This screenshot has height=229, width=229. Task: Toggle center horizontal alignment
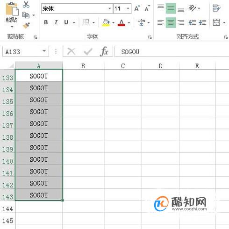(x=171, y=22)
